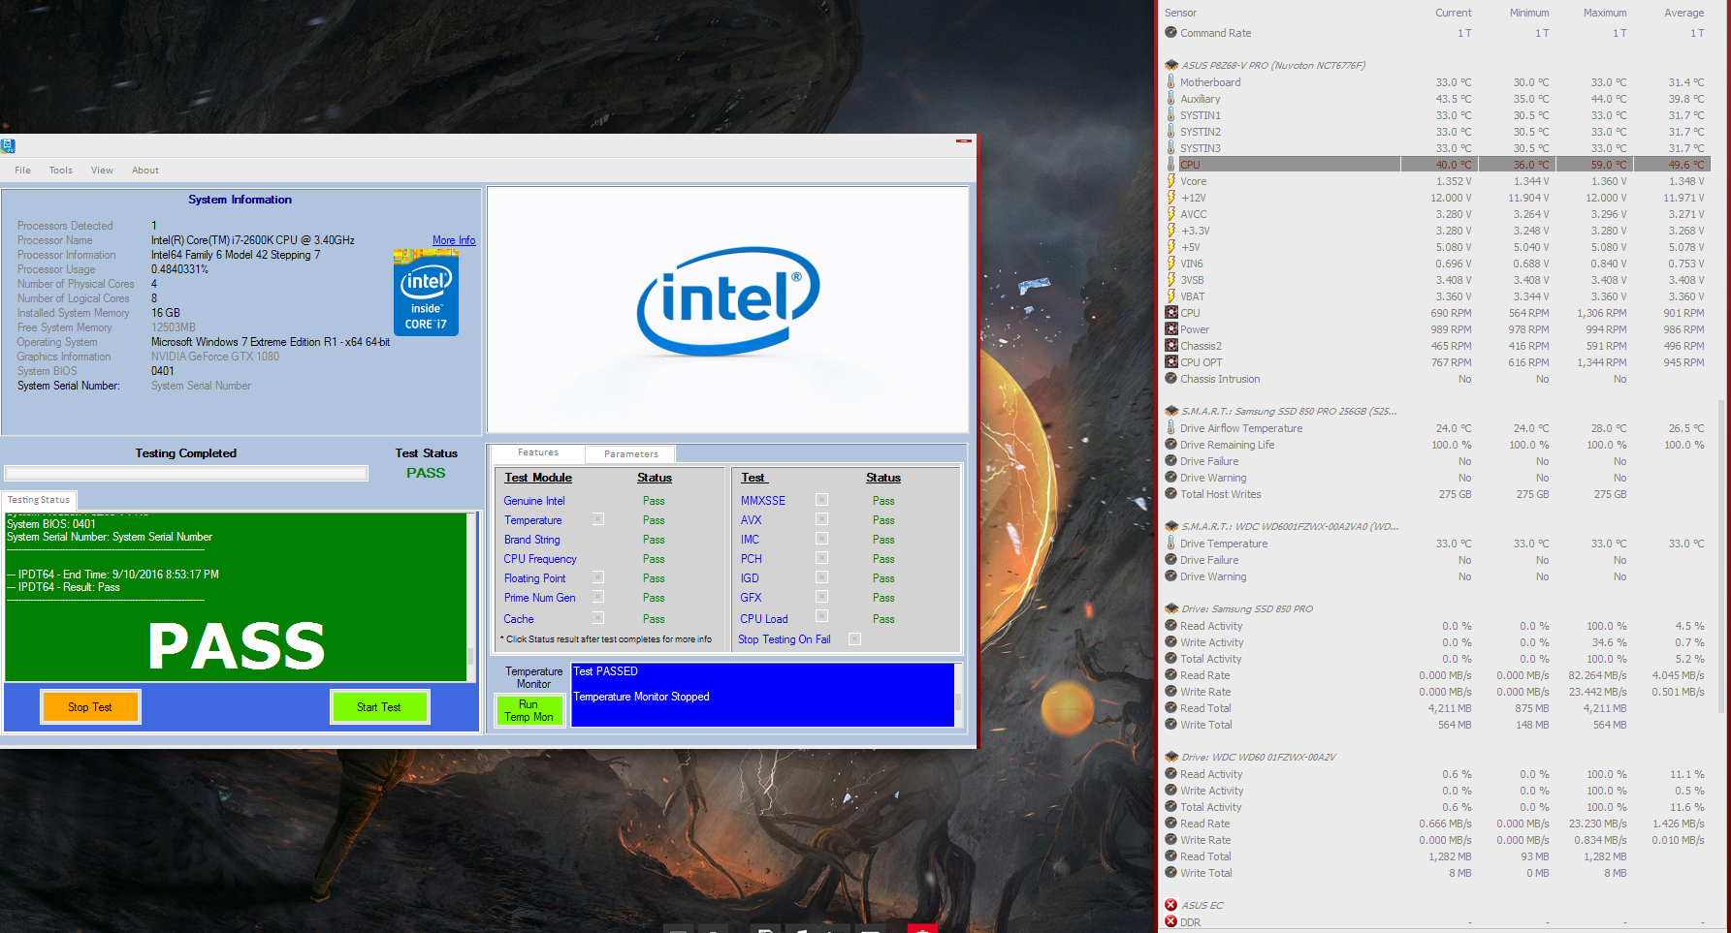This screenshot has width=1731, height=933.
Task: Click the Maximum column header in sensors
Action: tap(1605, 13)
